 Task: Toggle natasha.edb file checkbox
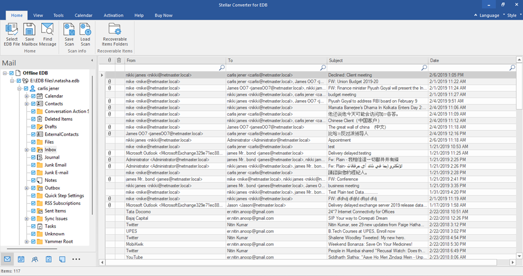click(19, 81)
